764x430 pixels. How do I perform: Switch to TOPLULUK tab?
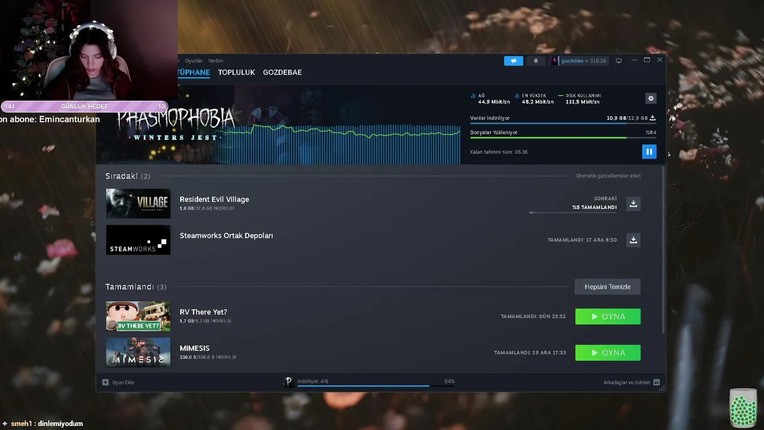point(236,72)
